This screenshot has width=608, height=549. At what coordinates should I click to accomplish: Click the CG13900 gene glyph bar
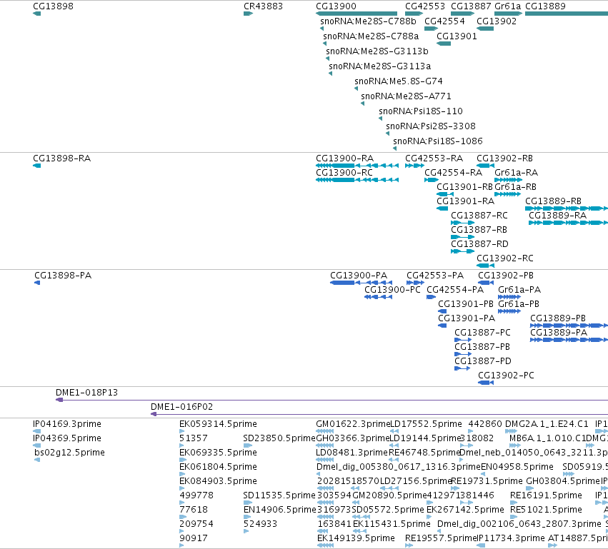click(x=357, y=14)
